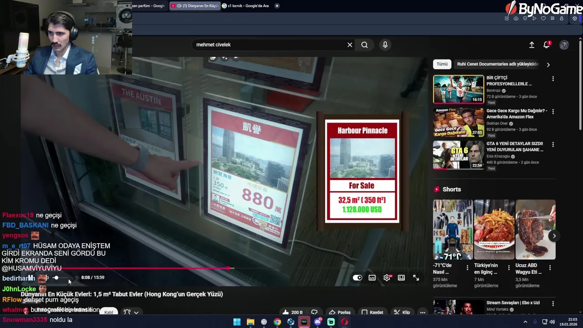Dislike the video
This screenshot has width=583, height=328.
314,313
